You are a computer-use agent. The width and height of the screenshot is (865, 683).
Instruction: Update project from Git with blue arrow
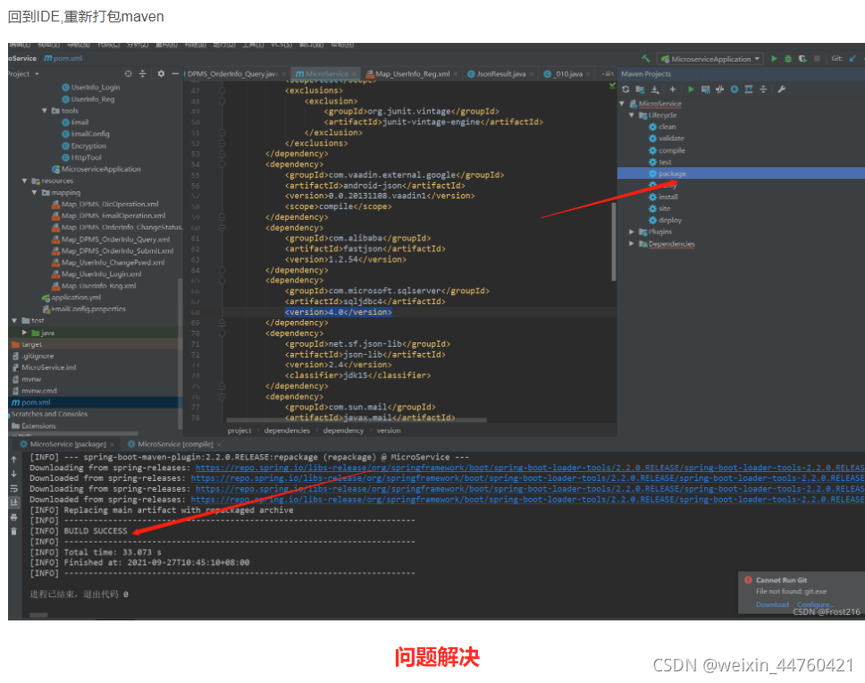(x=851, y=59)
